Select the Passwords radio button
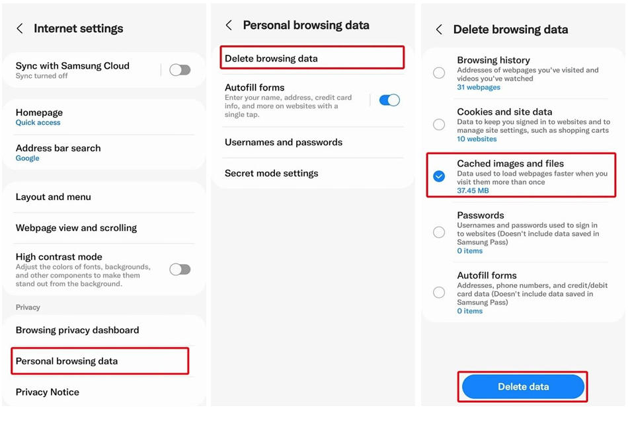Viewport: 628px width, 422px height. click(x=439, y=232)
